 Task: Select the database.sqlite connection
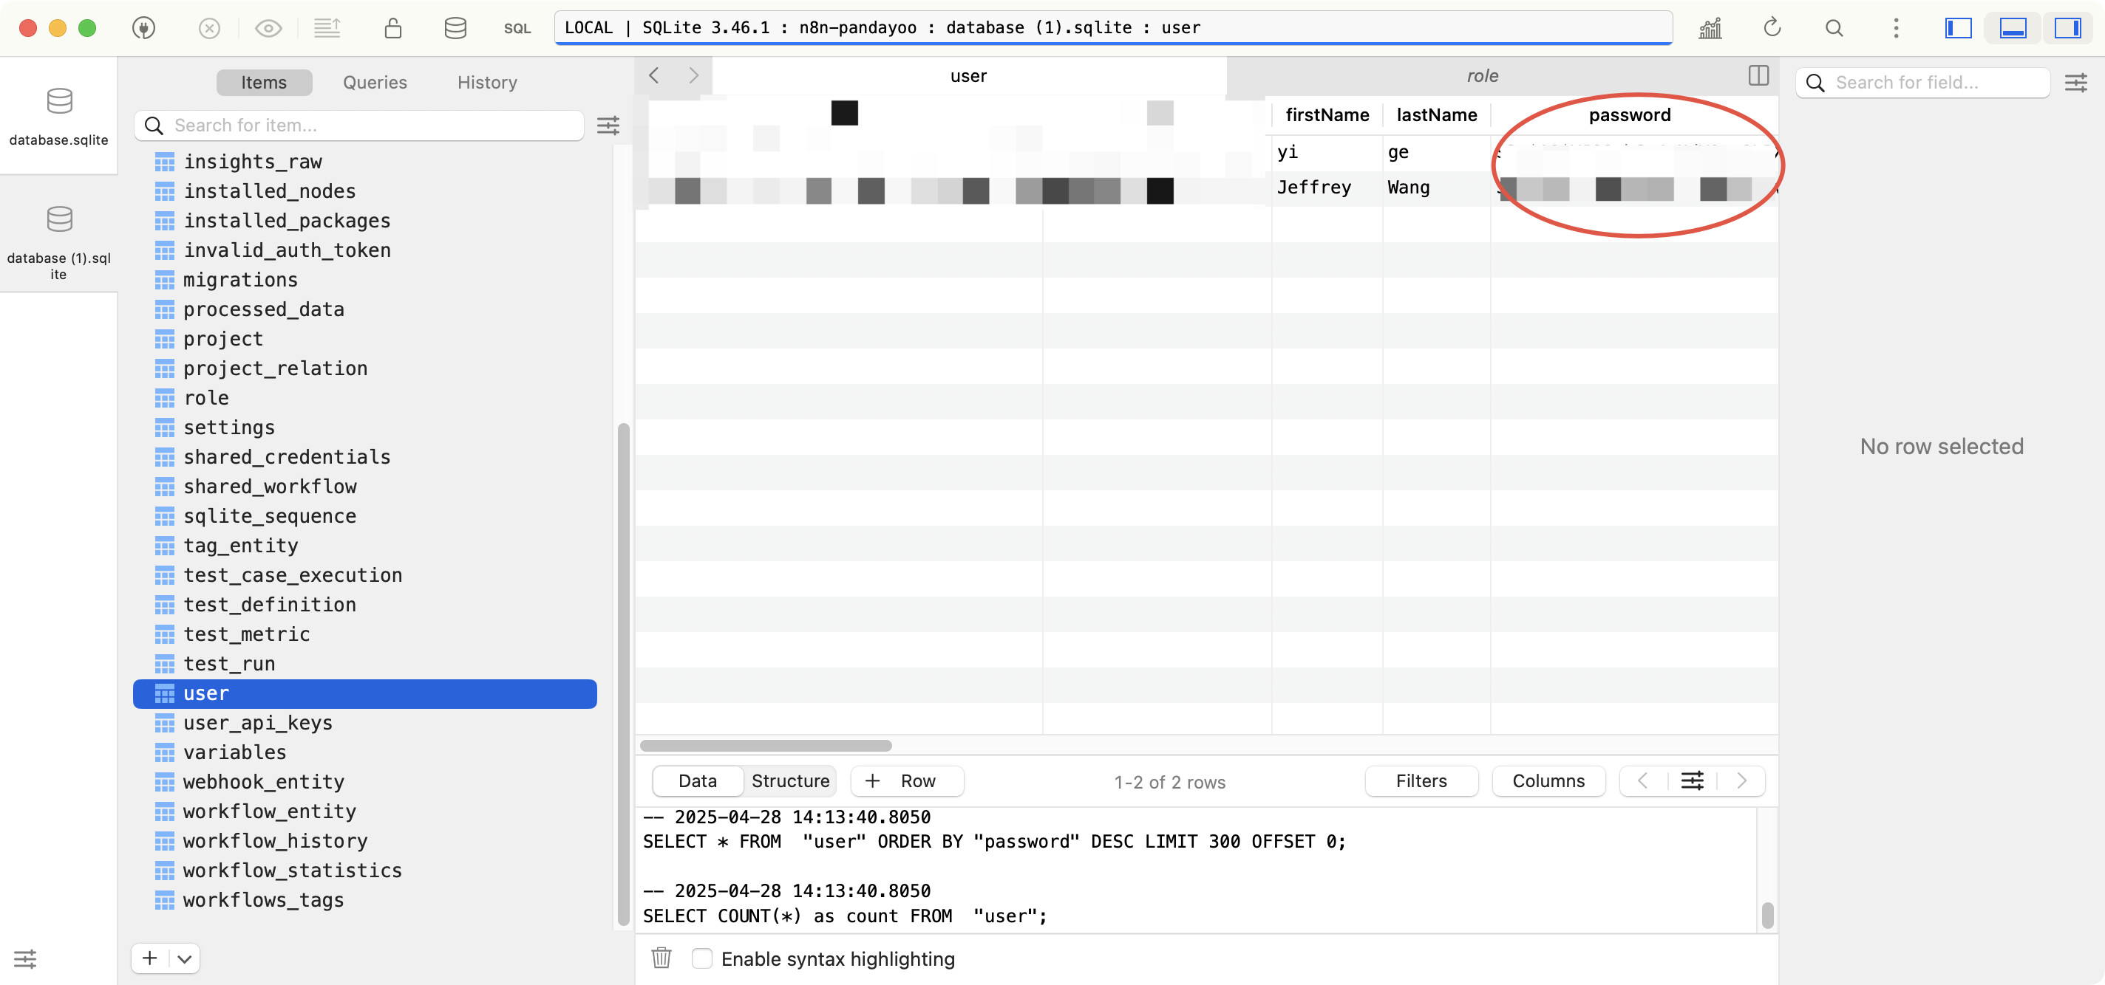[59, 115]
